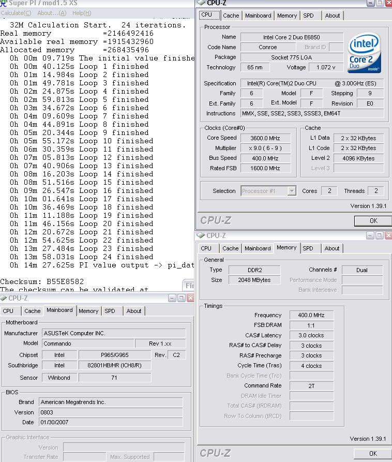Click the icon in the Memory CPU-Z title bar
392x462 pixels.
tap(201, 235)
